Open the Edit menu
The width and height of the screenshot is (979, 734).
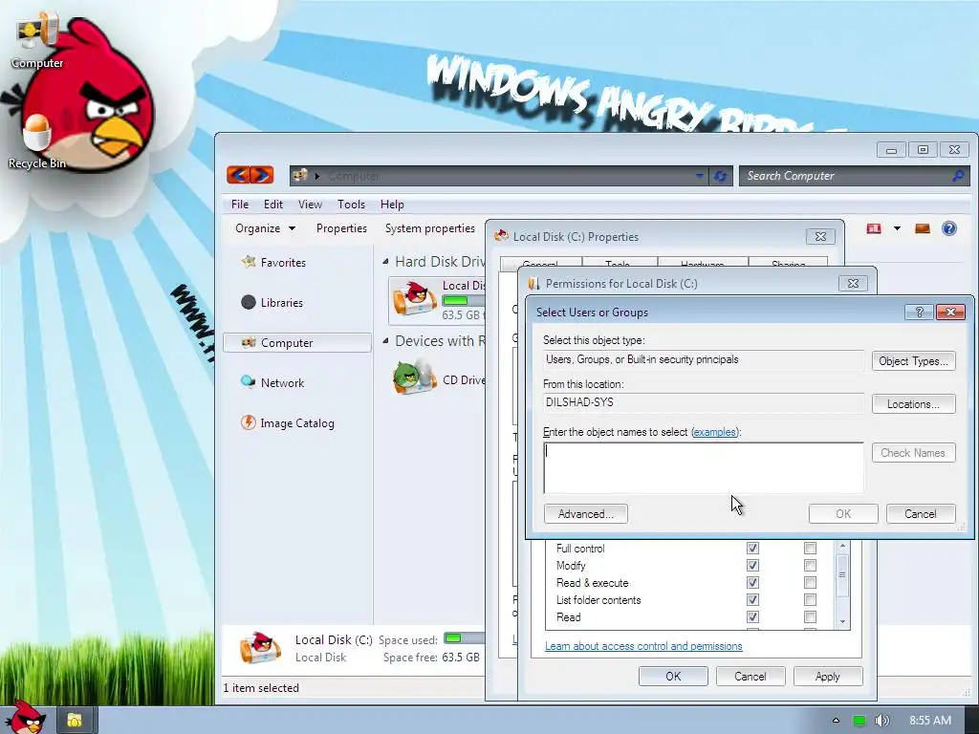click(272, 205)
